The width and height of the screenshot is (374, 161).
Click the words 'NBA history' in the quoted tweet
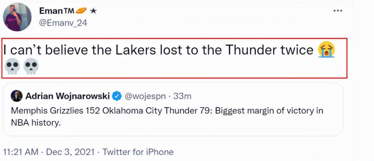(x=35, y=123)
